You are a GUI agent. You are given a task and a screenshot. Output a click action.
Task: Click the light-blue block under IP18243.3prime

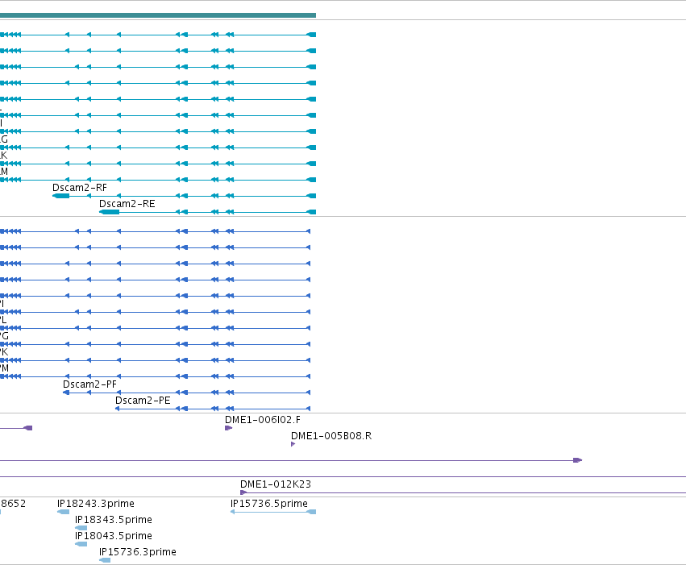point(64,512)
